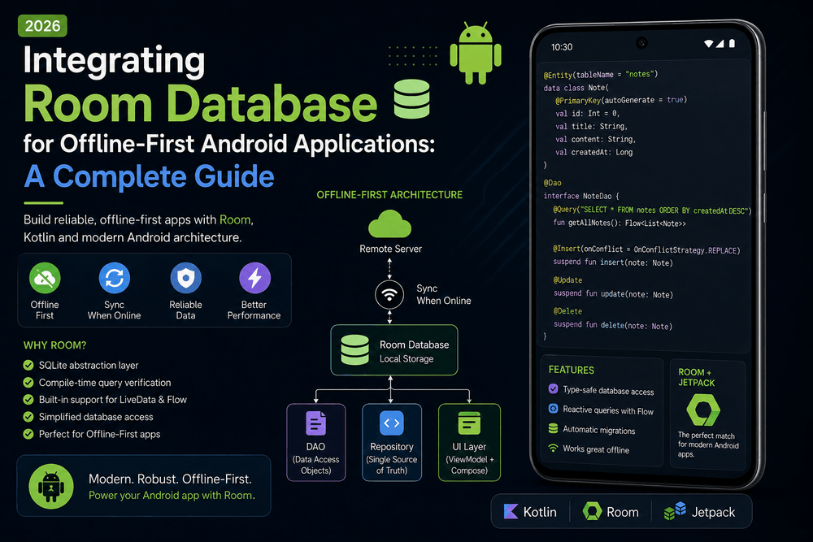Click the phone status bar cellular signal icon
Screen dimensions: 813x542
pyautogui.click(x=720, y=44)
